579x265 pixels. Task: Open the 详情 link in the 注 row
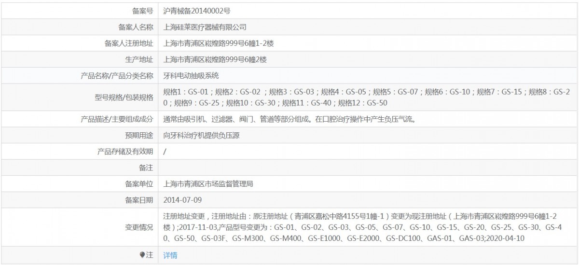click(x=170, y=255)
